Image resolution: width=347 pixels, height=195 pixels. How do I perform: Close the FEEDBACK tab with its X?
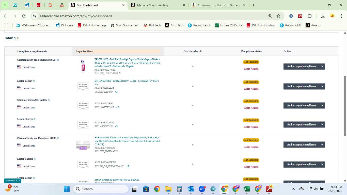[20, 181]
